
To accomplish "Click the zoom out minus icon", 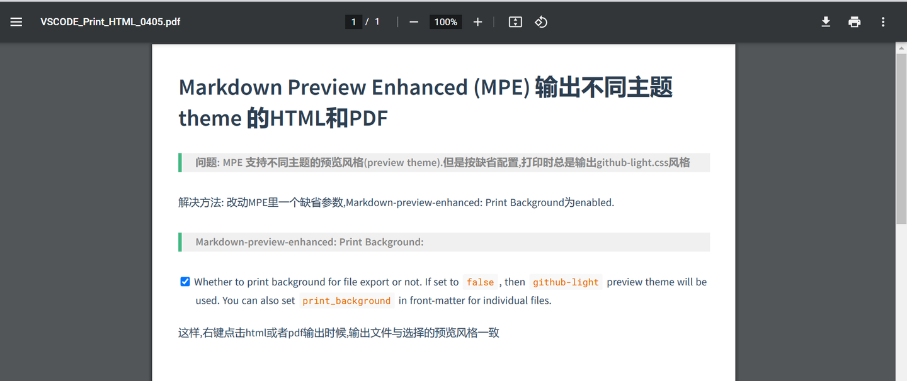I will (x=413, y=21).
